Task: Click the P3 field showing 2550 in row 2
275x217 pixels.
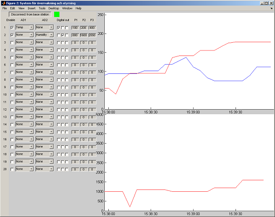Action: (92, 35)
